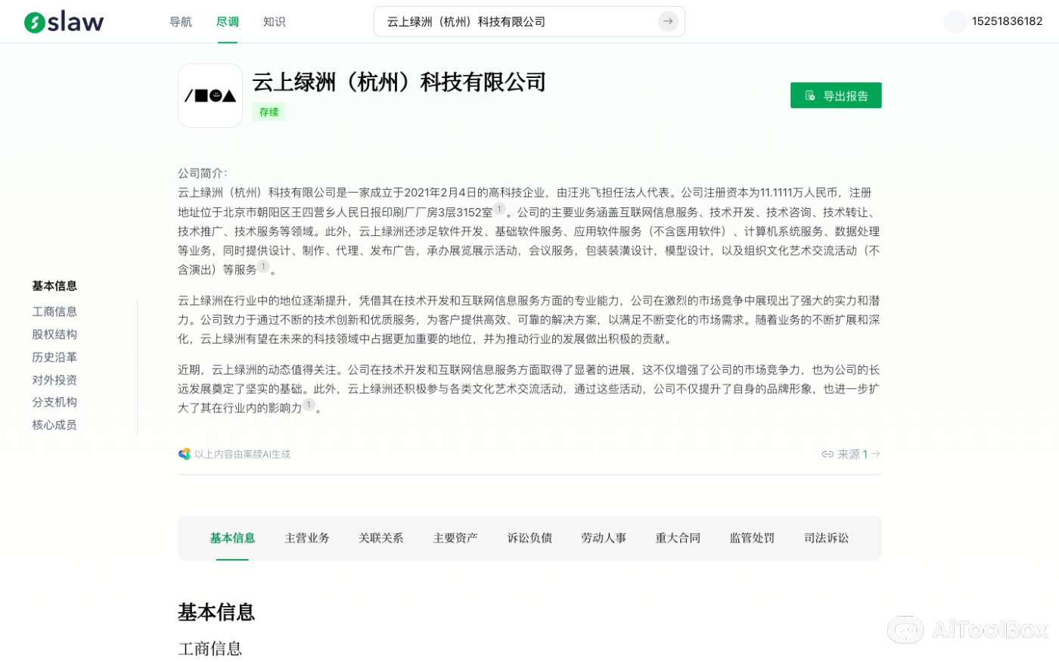
Task: Click the 存续 status badge
Action: click(x=269, y=111)
